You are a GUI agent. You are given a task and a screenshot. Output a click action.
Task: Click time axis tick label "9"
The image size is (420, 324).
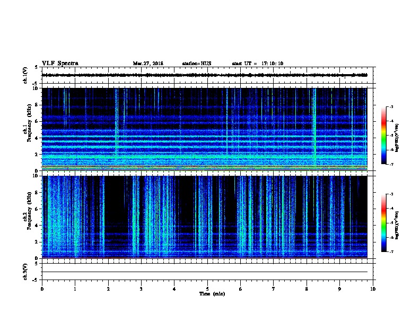(x=339, y=289)
